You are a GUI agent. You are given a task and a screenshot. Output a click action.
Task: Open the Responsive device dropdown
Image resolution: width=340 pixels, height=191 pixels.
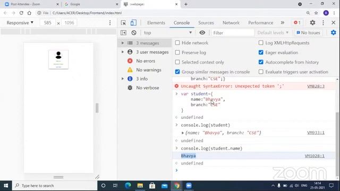pyautogui.click(x=20, y=23)
